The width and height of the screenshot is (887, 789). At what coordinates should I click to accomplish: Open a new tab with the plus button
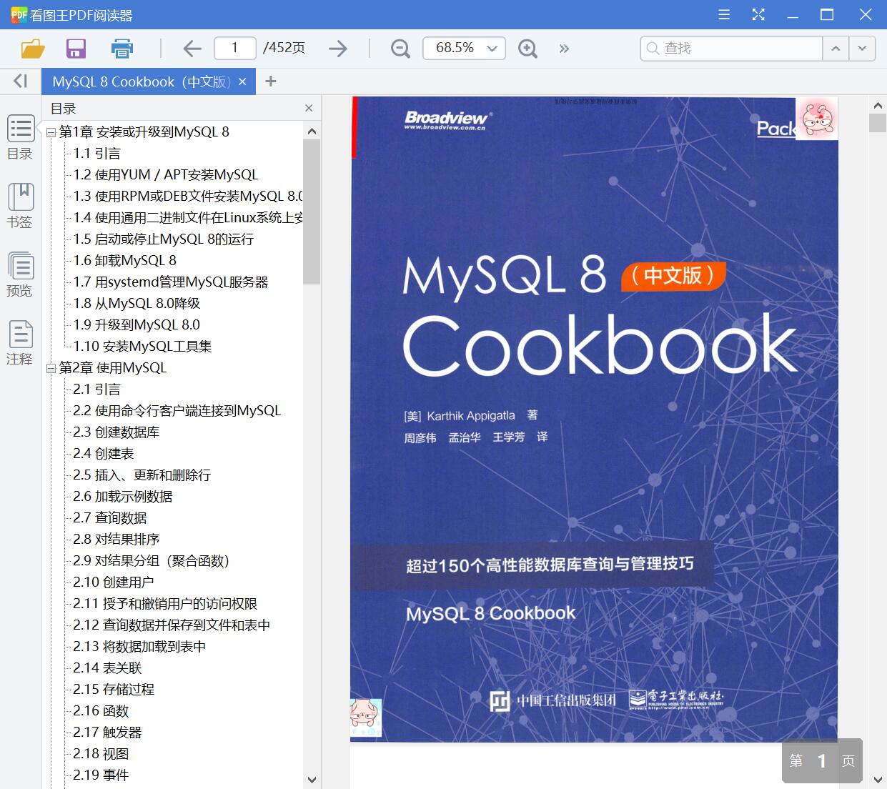(270, 81)
